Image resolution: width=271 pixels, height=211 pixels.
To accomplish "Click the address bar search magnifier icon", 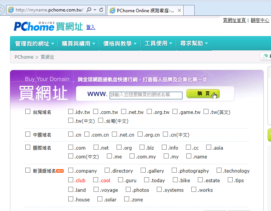I will point(89,10).
